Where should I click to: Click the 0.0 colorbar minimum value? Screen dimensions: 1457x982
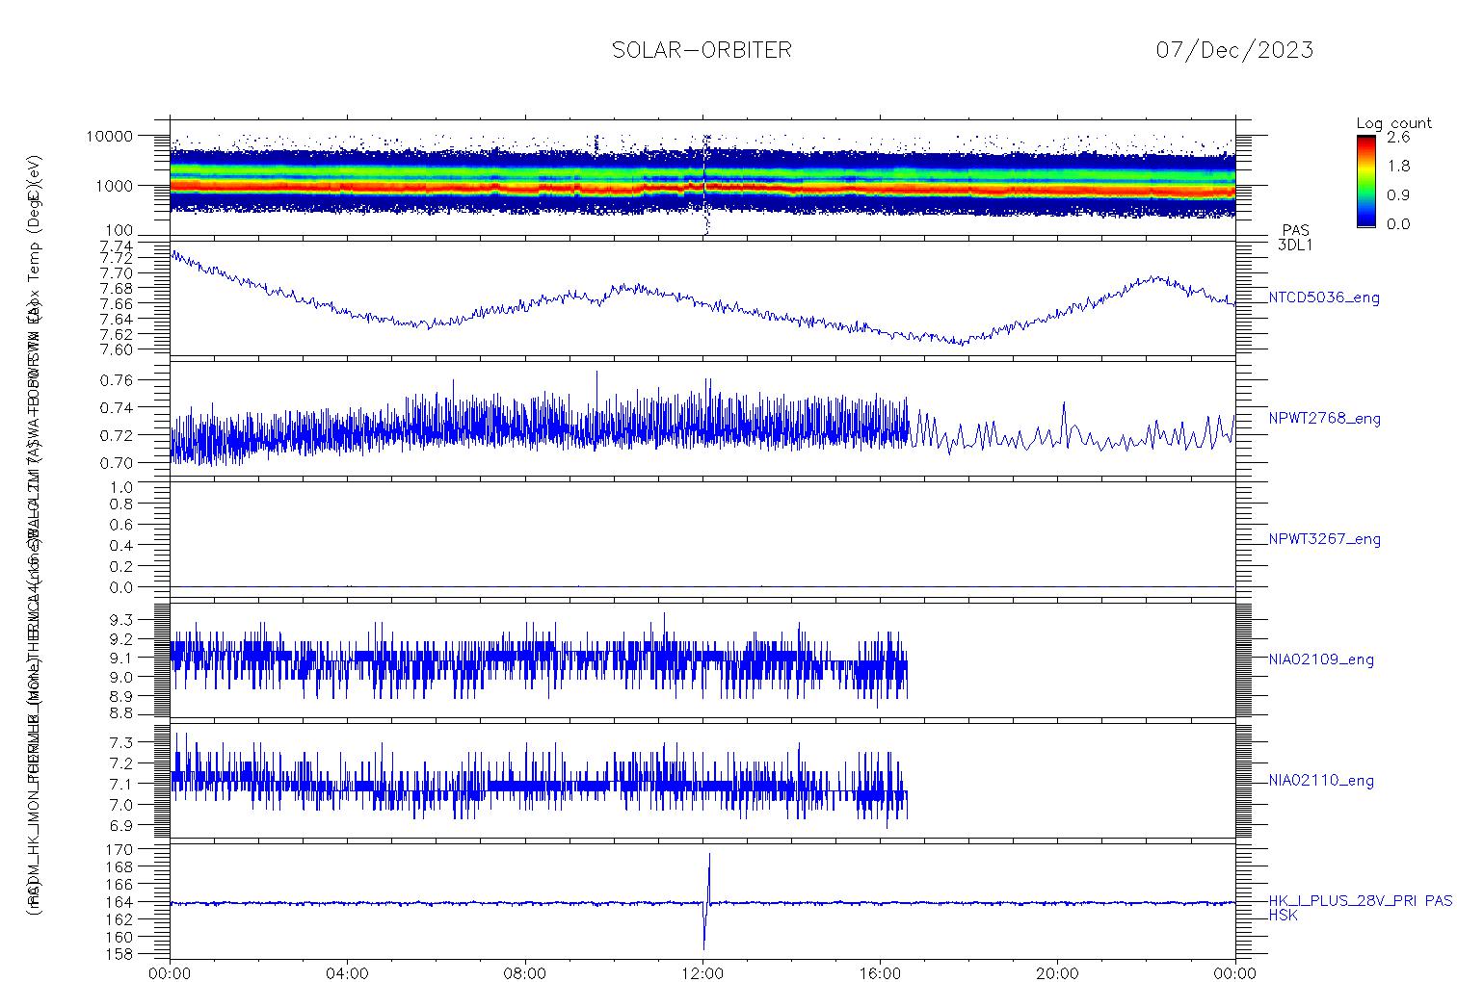pyautogui.click(x=1398, y=223)
